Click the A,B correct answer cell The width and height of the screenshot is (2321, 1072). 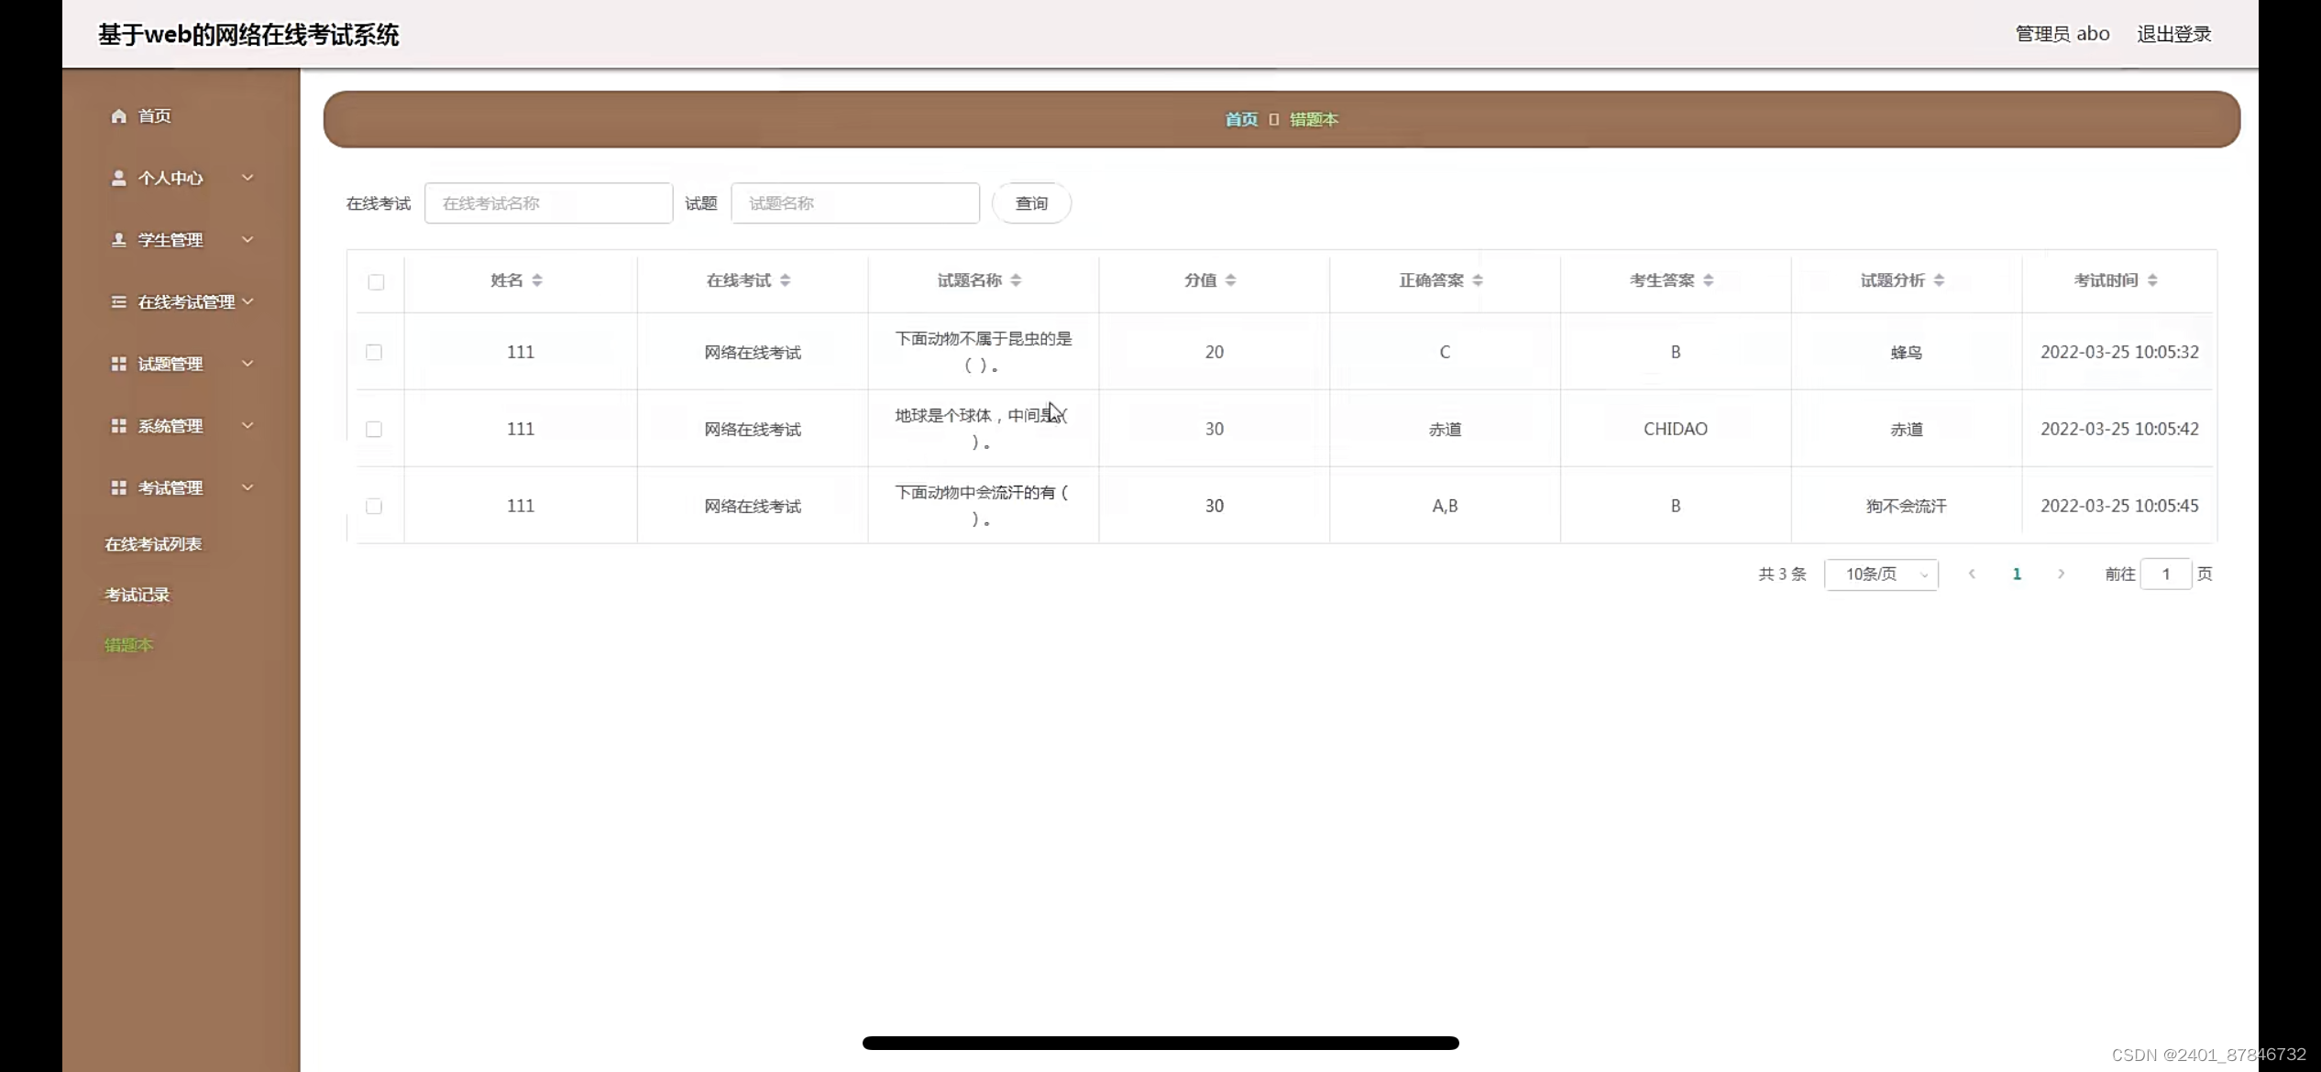click(1445, 506)
